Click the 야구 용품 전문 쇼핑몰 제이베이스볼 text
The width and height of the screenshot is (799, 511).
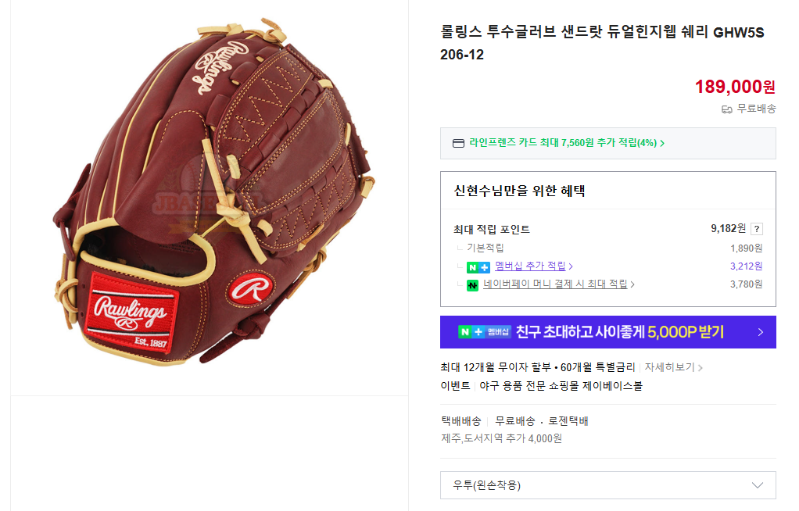pyautogui.click(x=561, y=386)
